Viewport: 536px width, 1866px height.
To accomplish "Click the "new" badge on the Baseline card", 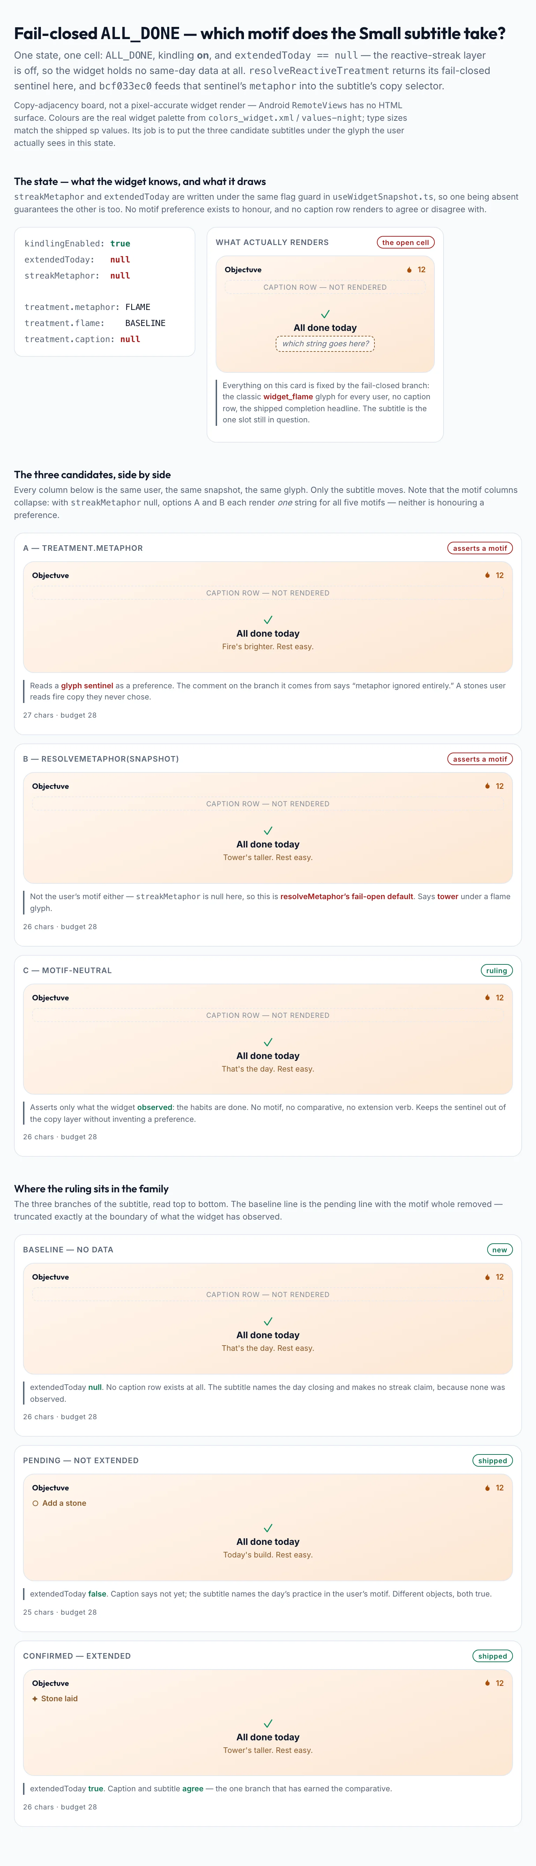I will (x=500, y=1250).
